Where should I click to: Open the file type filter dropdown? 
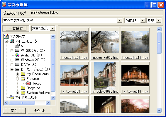click(x=120, y=20)
